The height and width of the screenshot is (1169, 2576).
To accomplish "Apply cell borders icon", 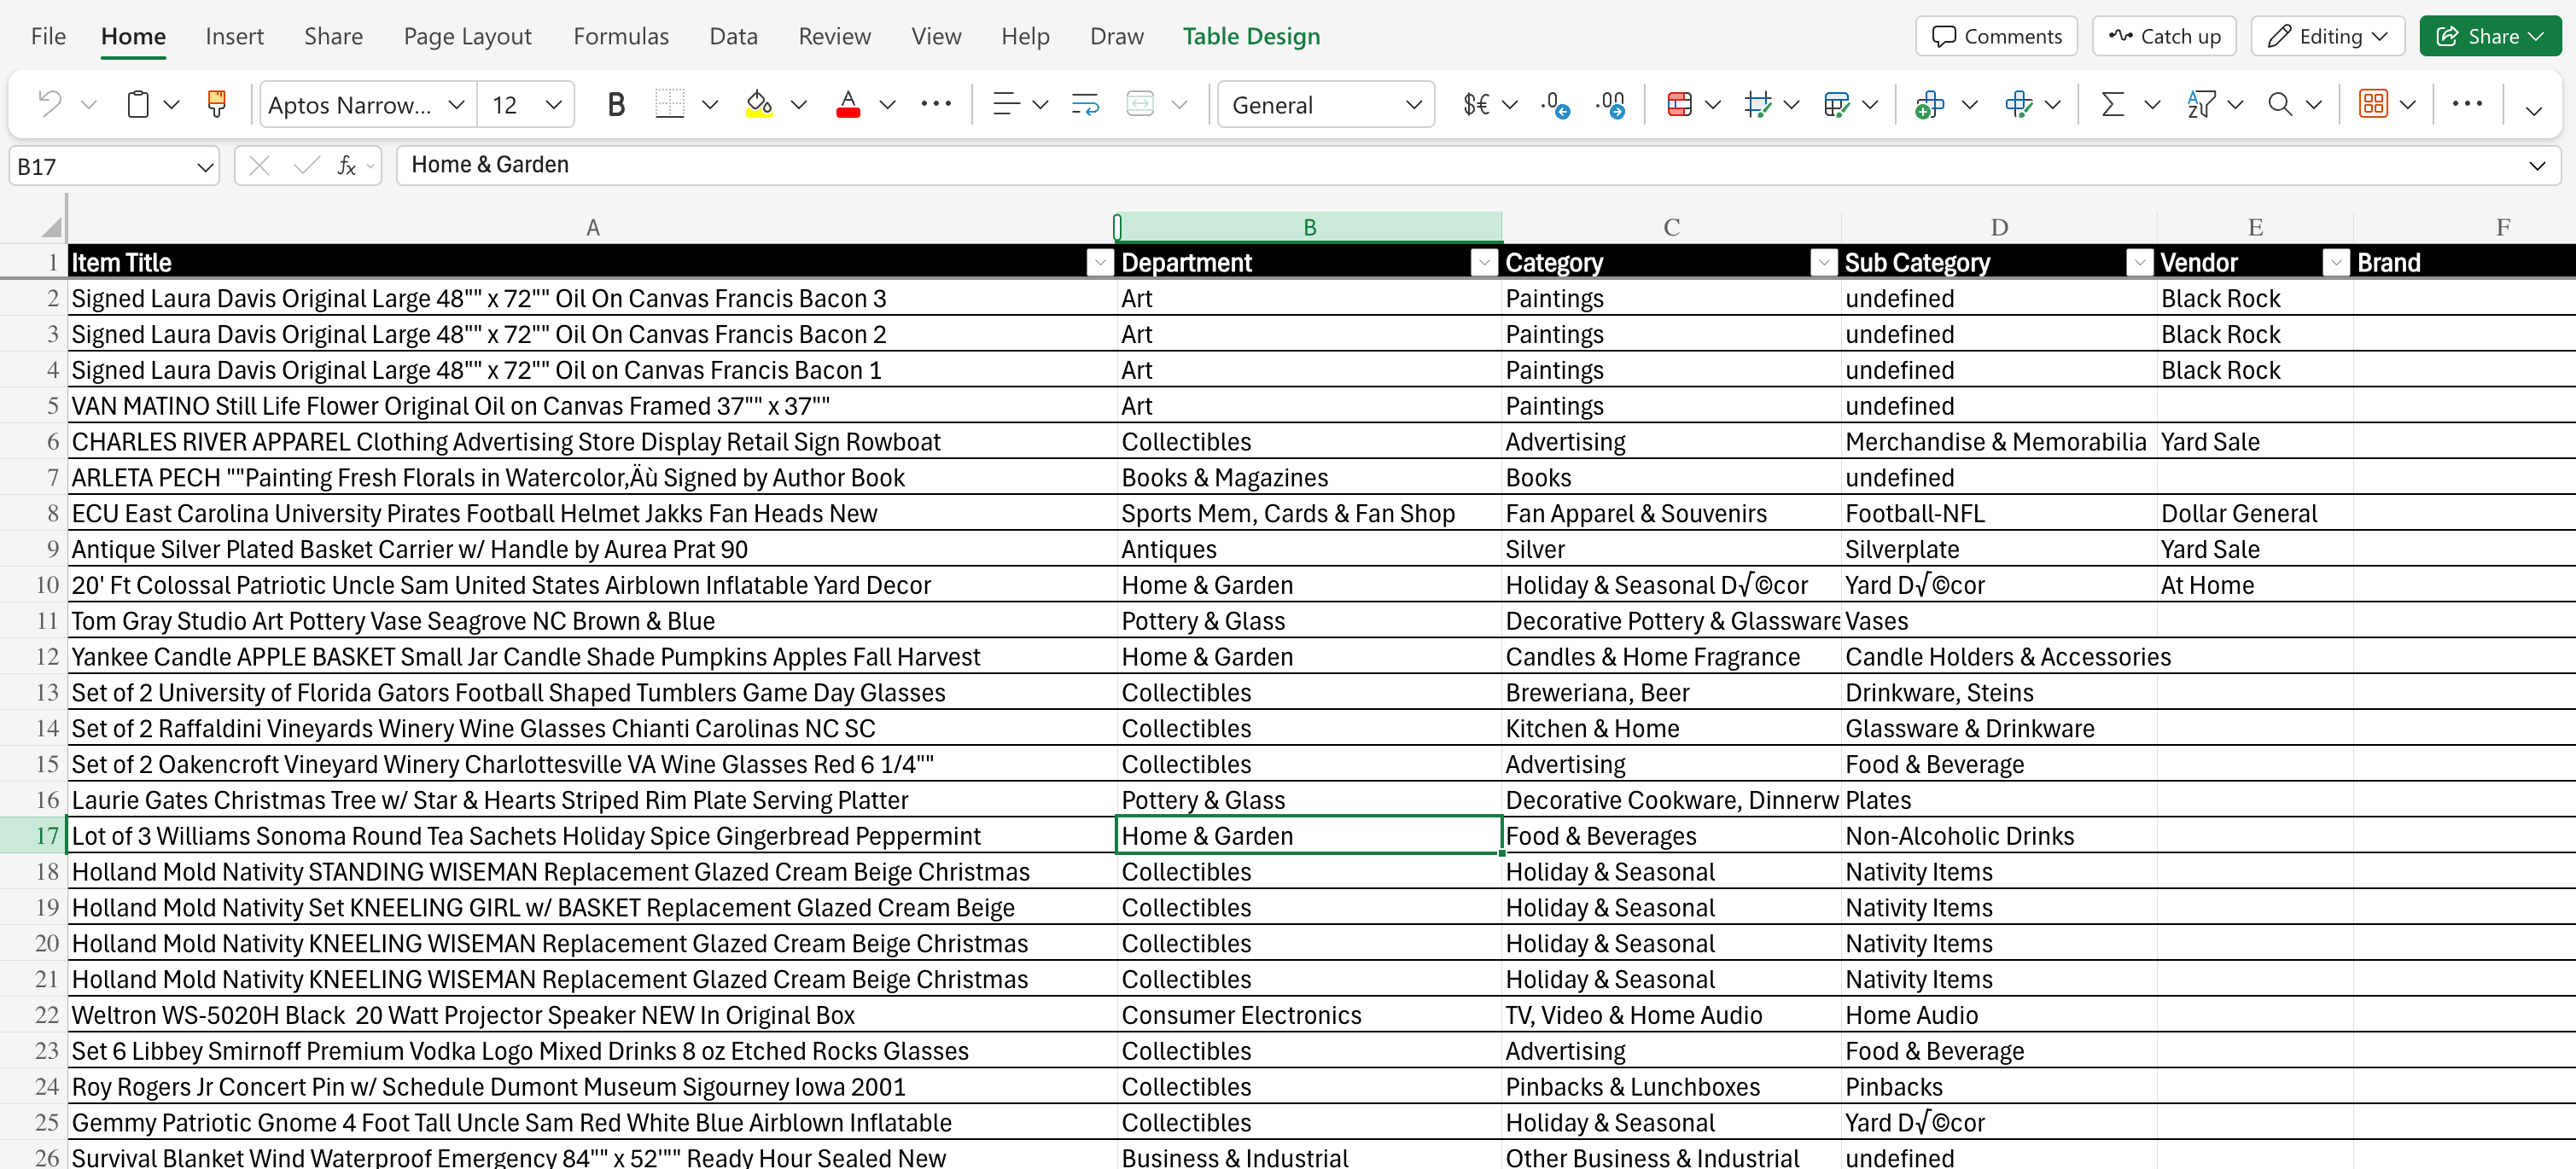I will 669,104.
